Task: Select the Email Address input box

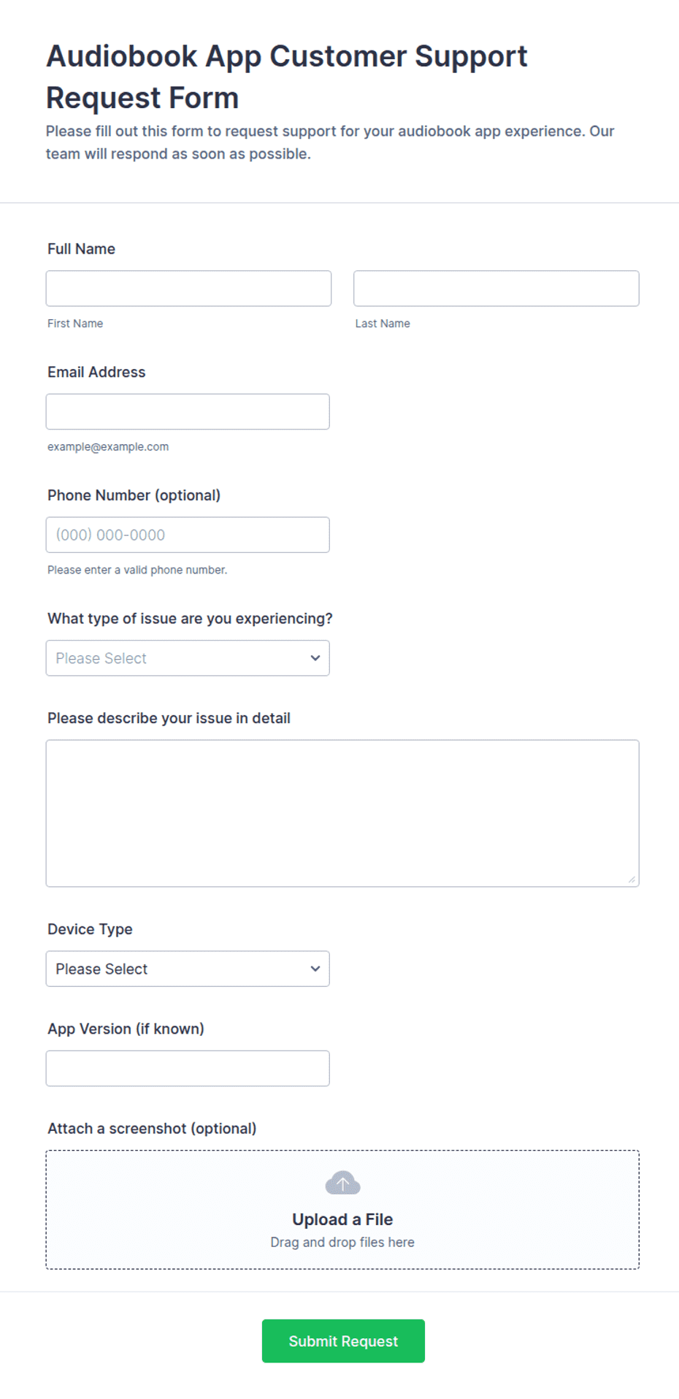Action: (188, 412)
